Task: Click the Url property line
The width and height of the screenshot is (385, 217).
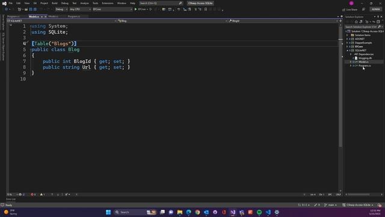Action: (86, 67)
